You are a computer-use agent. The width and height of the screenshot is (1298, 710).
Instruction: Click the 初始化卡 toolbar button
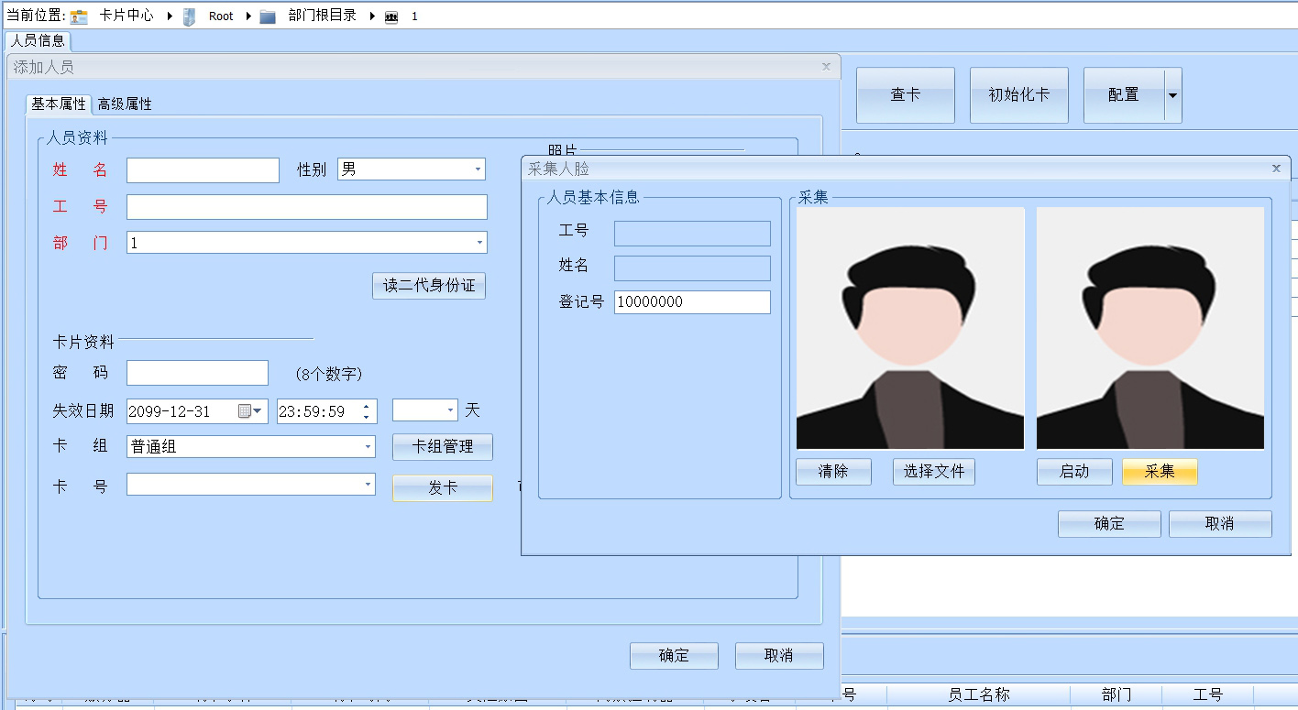pos(1019,95)
